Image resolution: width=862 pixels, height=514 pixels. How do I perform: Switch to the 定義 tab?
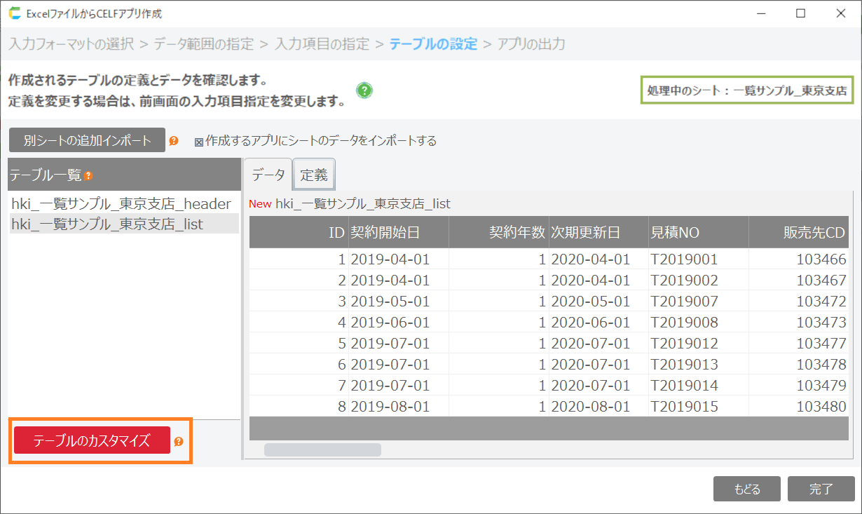coord(314,175)
